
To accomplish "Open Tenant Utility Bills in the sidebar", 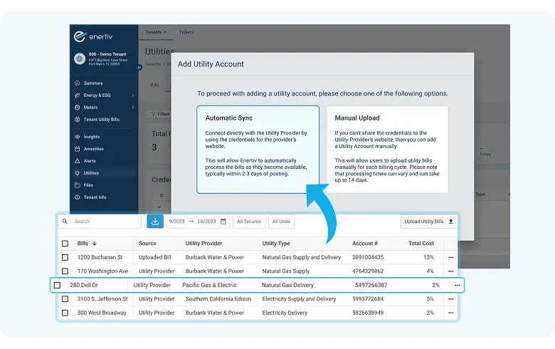I will pyautogui.click(x=101, y=120).
